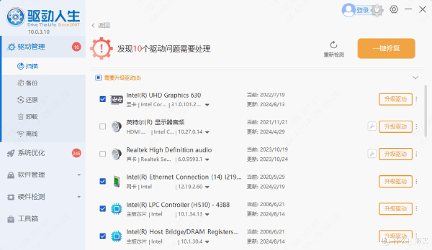Viewport: 432px width, 250px height.
Task: Click the 驱动人生 logo icon
Action: [16, 17]
